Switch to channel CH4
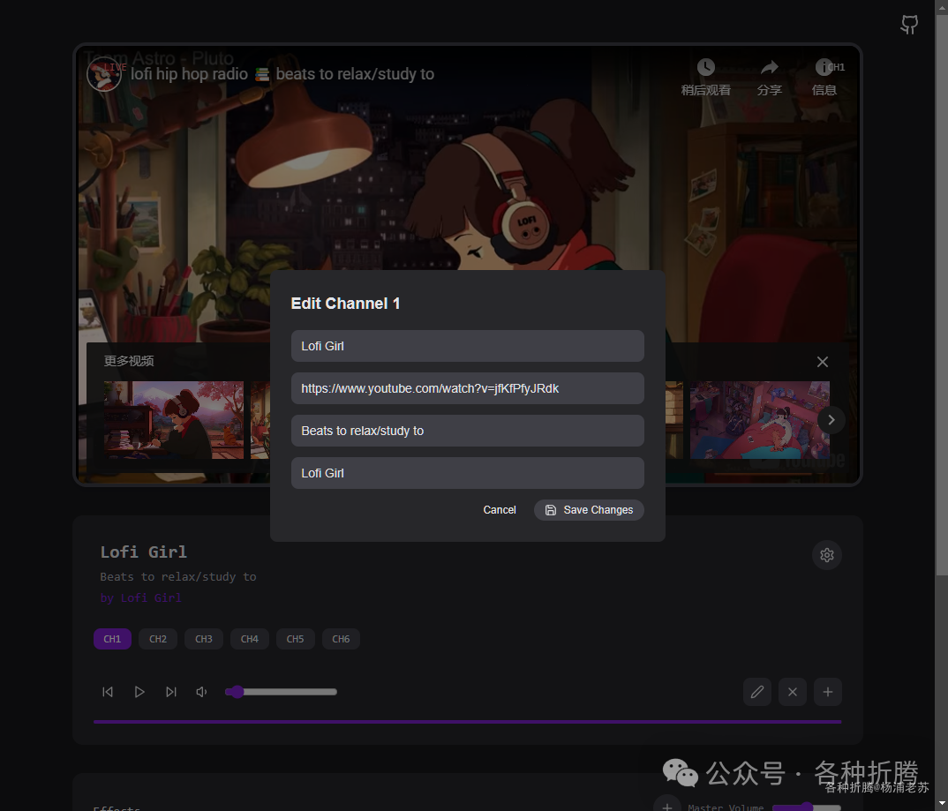Viewport: 948px width, 811px height. (249, 639)
